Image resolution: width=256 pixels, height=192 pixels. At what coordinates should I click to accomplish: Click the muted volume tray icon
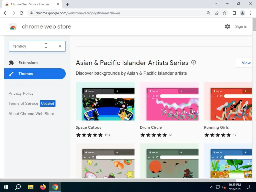point(223,187)
